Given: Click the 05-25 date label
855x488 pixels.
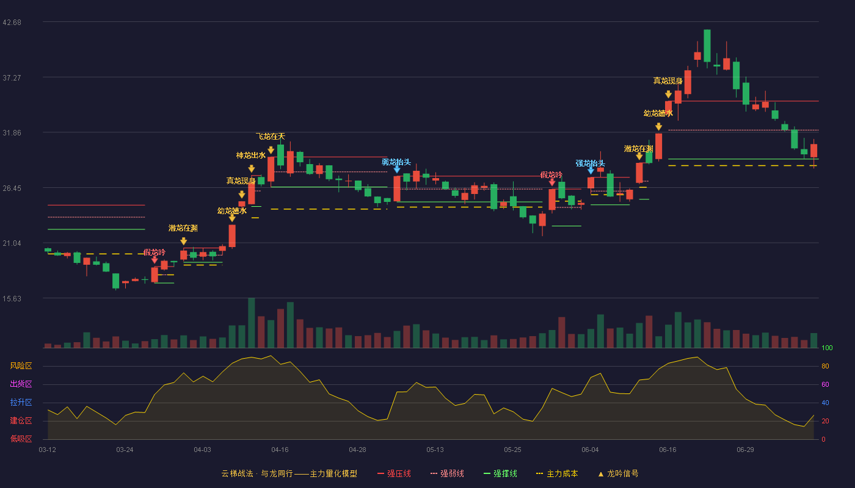Looking at the screenshot, I should point(513,450).
